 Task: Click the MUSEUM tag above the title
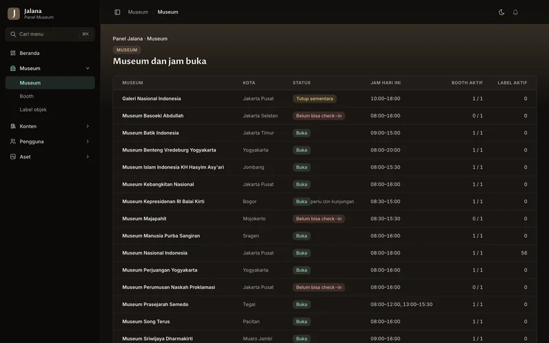pyautogui.click(x=127, y=50)
